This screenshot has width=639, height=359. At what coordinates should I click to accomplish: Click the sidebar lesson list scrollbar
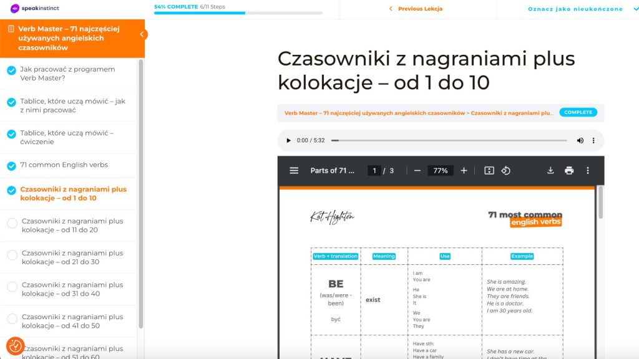(x=141, y=194)
